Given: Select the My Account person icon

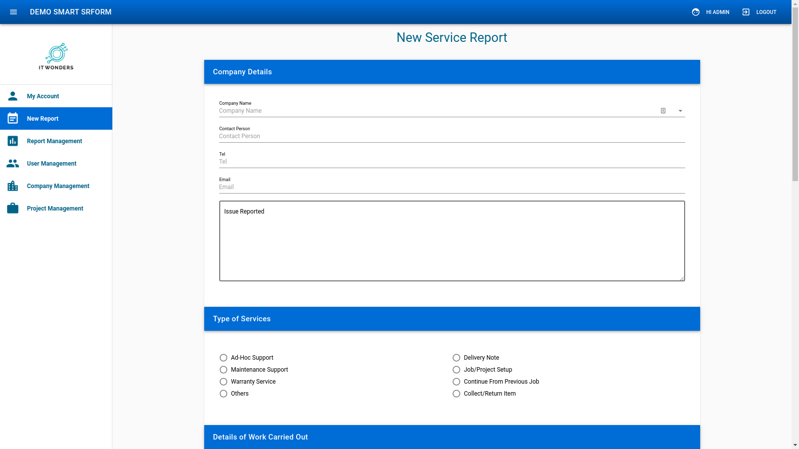Looking at the screenshot, I should [x=12, y=96].
